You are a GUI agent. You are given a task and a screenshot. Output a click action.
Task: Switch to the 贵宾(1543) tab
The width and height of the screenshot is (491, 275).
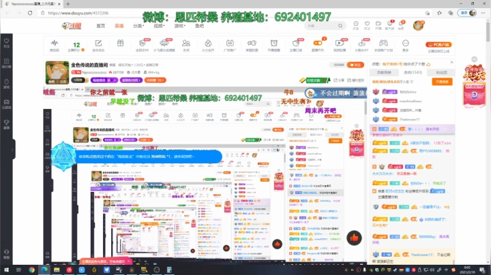coord(413,73)
